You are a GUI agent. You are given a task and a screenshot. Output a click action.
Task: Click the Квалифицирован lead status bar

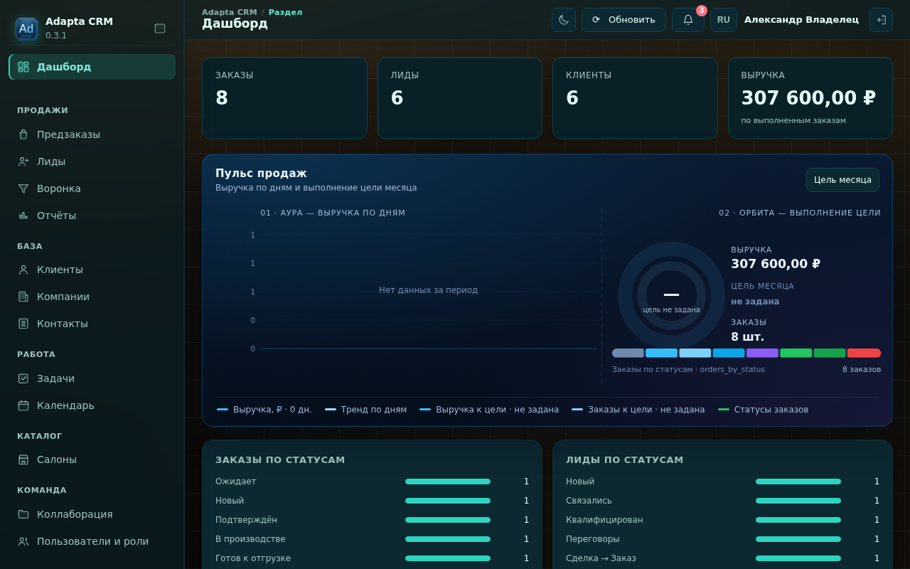point(798,520)
